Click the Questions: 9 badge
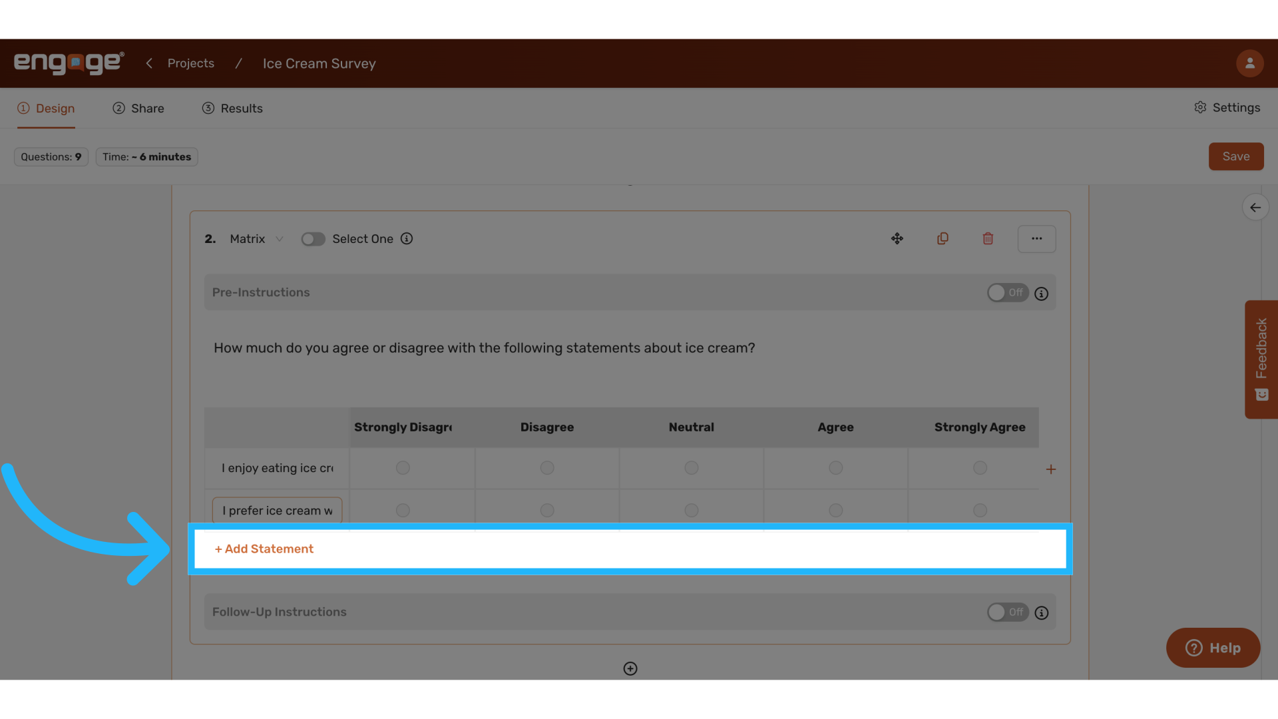 click(51, 157)
